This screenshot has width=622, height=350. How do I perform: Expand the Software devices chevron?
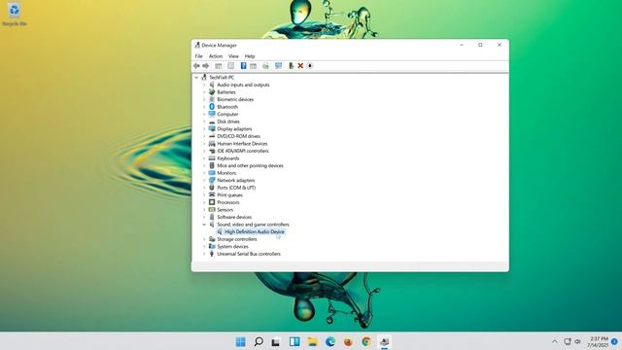click(204, 217)
